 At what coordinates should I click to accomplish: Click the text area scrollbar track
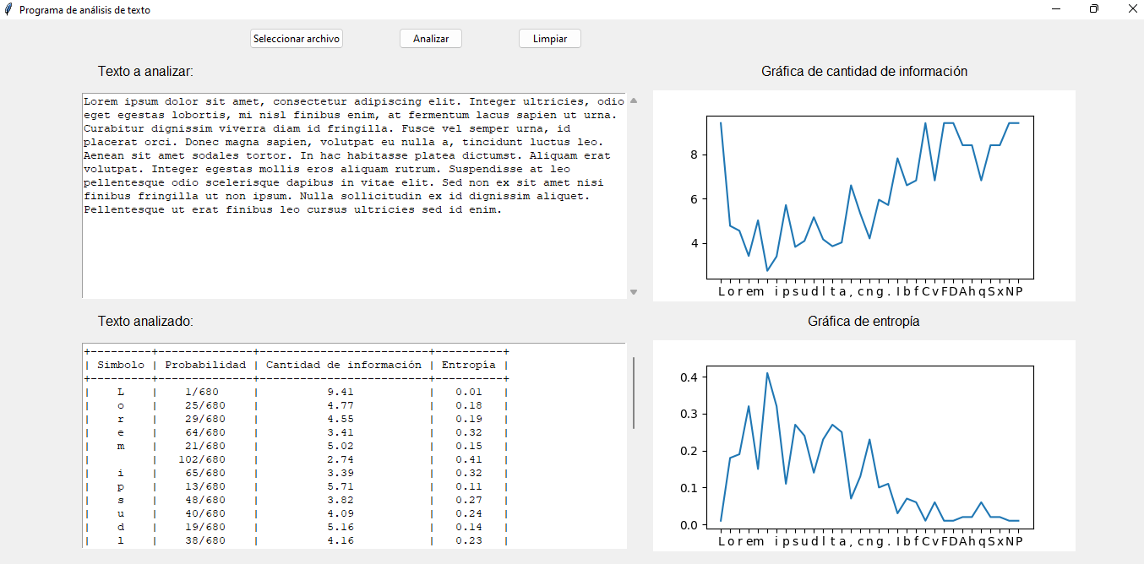click(633, 194)
